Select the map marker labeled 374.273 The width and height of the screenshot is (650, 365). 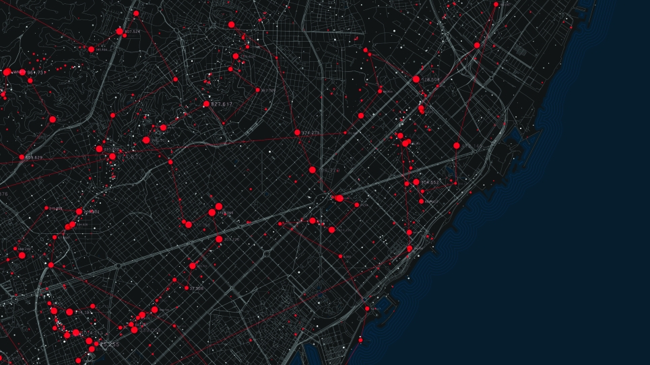(x=297, y=132)
